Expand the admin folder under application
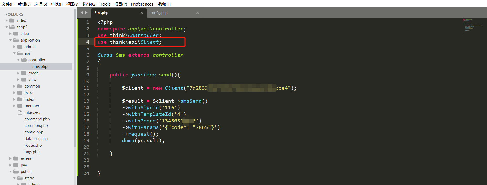This screenshot has height=185, width=487. click(14, 47)
